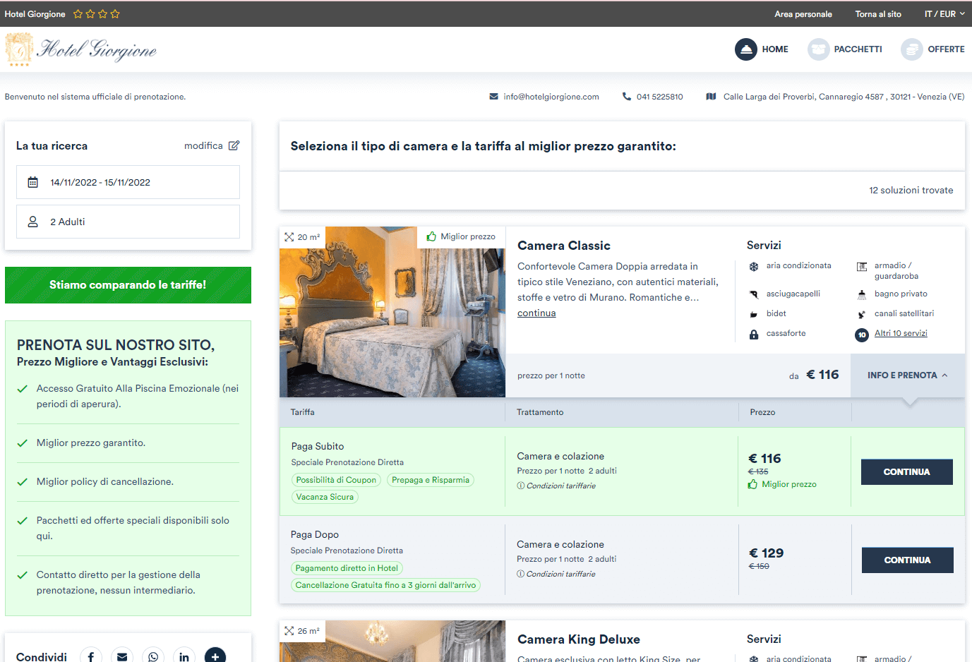Click the bidet service icon
The height and width of the screenshot is (662, 972).
(x=754, y=314)
